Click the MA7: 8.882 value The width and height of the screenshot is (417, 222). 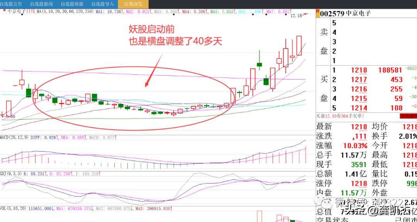coord(279,12)
